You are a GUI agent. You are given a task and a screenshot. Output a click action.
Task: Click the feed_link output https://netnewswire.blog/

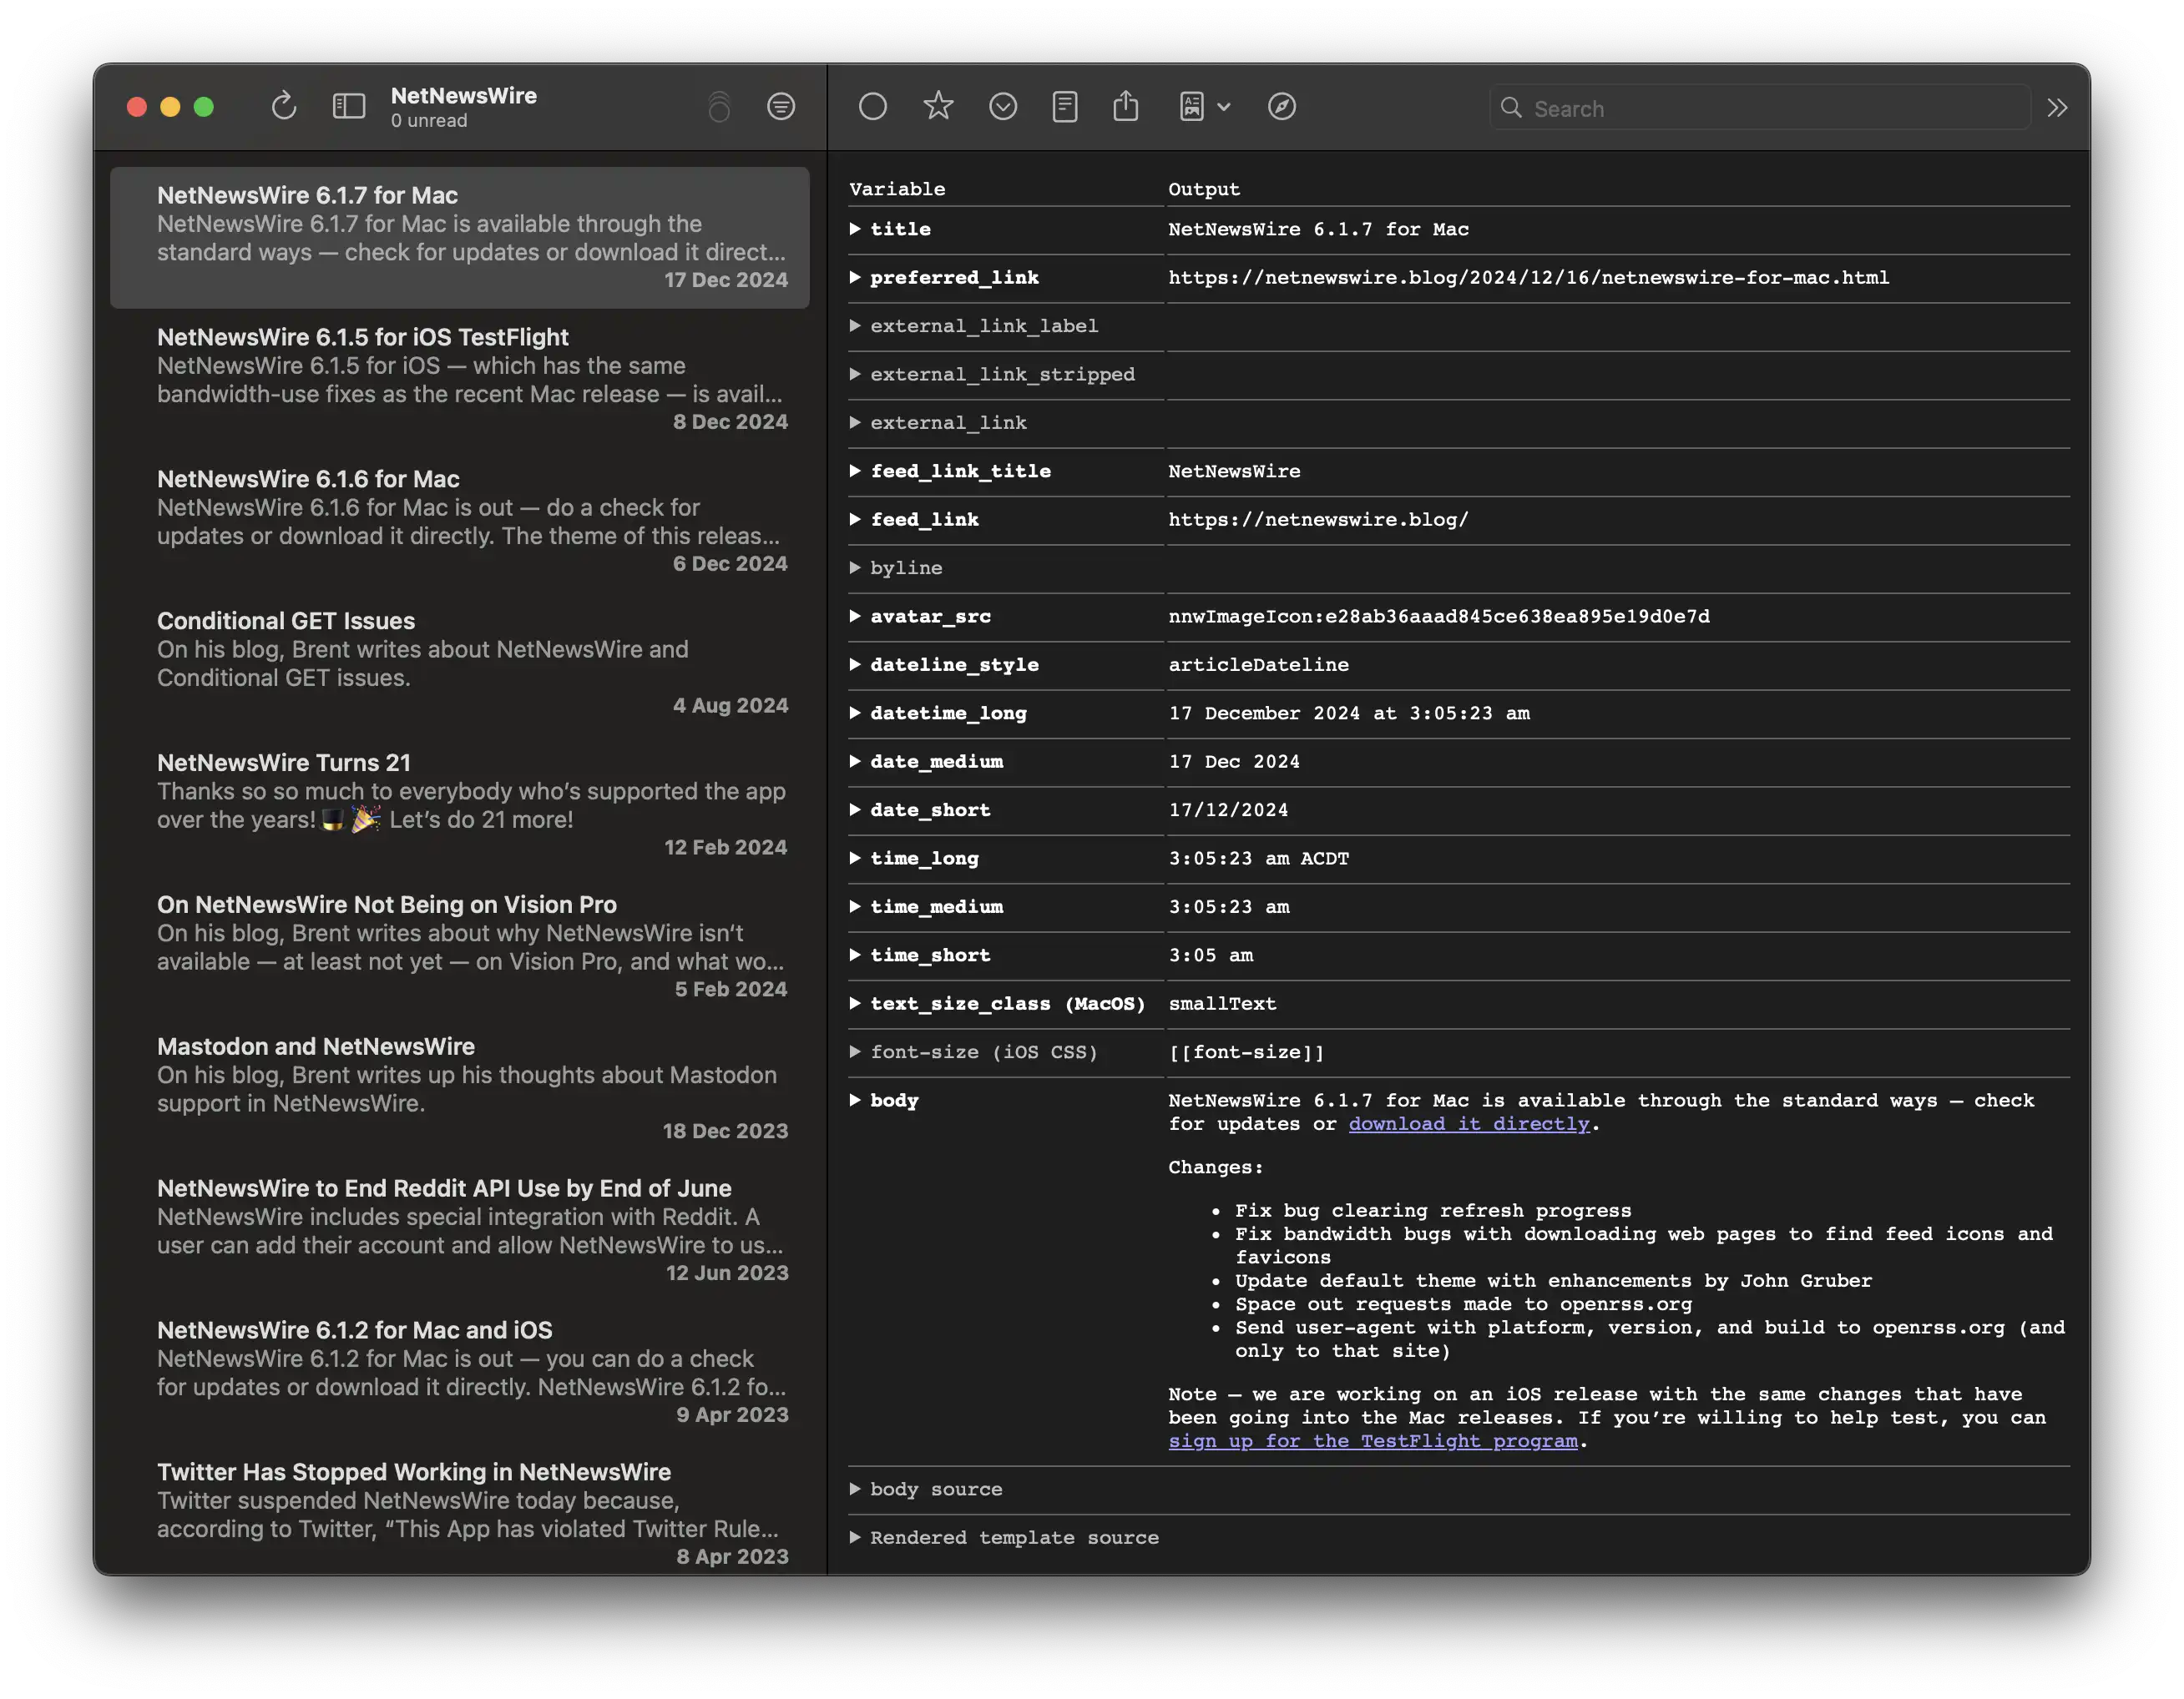(1318, 520)
